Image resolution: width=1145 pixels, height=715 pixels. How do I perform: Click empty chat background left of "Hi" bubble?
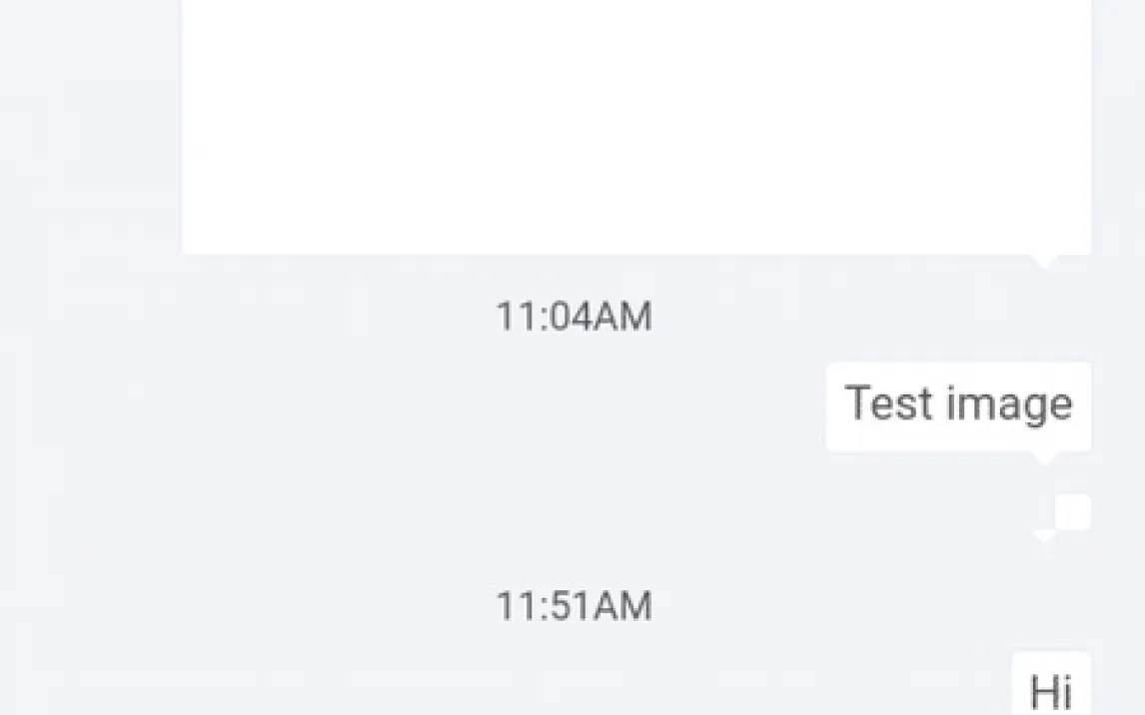[x=500, y=687]
